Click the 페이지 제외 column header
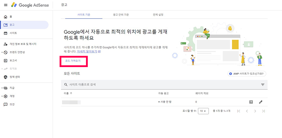Image resolution: width=282 pixels, height=138 pixels. pyautogui.click(x=202, y=93)
